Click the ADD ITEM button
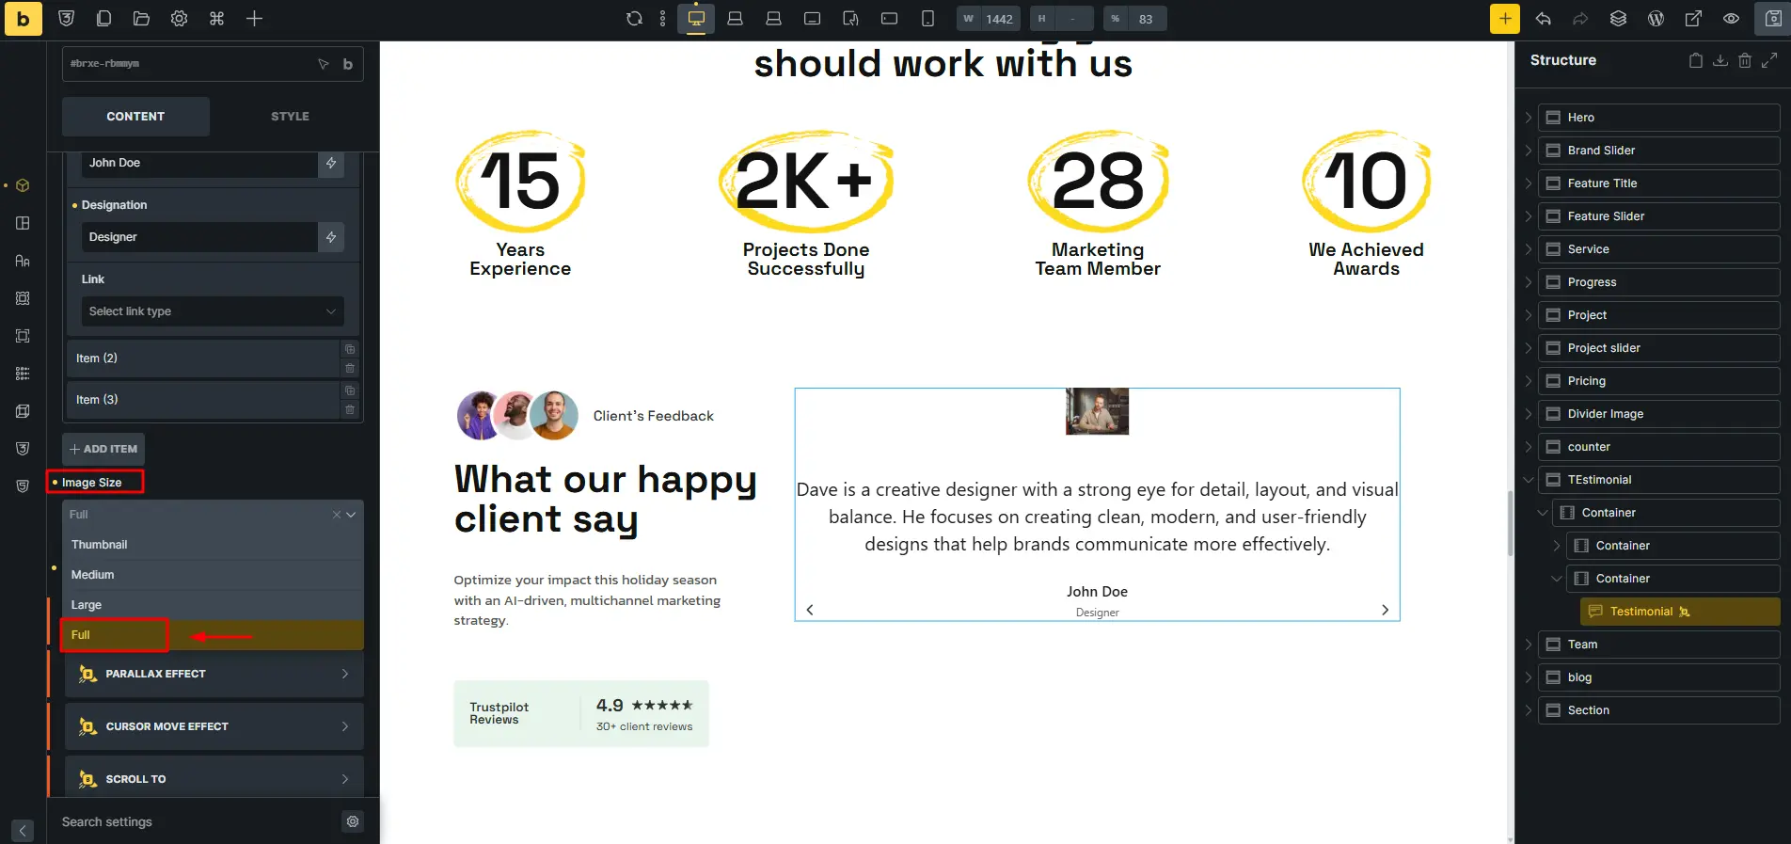1791x844 pixels. (103, 449)
